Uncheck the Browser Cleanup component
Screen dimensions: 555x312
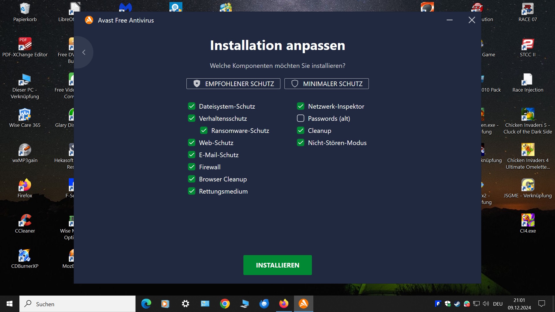[192, 179]
